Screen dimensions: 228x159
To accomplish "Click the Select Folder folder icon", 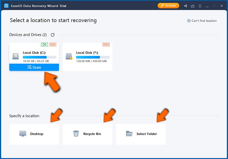I will pyautogui.click(x=129, y=134).
